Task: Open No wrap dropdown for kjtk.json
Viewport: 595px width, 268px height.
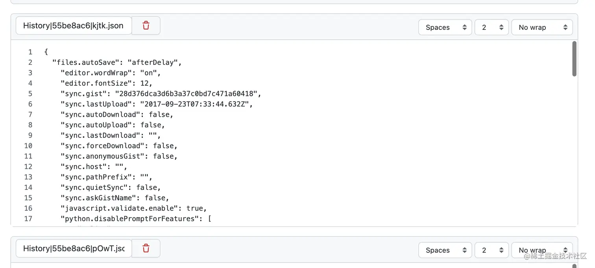Action: click(542, 28)
